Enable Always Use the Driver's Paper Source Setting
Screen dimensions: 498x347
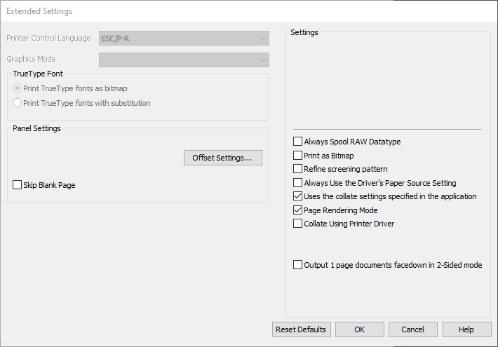pos(298,183)
